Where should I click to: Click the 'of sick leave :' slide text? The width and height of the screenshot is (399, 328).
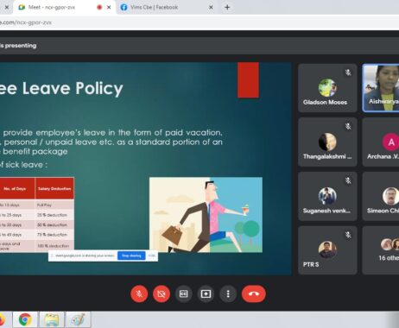[x=23, y=165]
